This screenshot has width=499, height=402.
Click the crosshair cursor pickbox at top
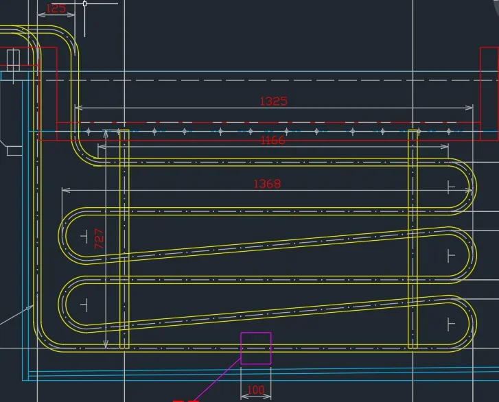pyautogui.click(x=84, y=4)
